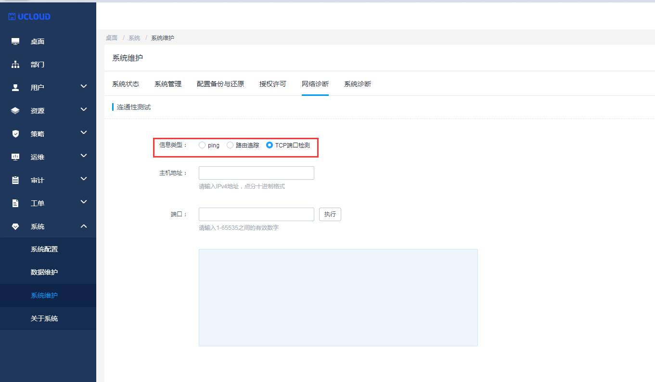Click the 端口 input field
Viewport: 655px width, 382px height.
pyautogui.click(x=257, y=214)
